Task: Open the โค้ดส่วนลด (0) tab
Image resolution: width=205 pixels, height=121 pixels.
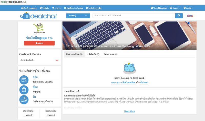Action: (111, 54)
